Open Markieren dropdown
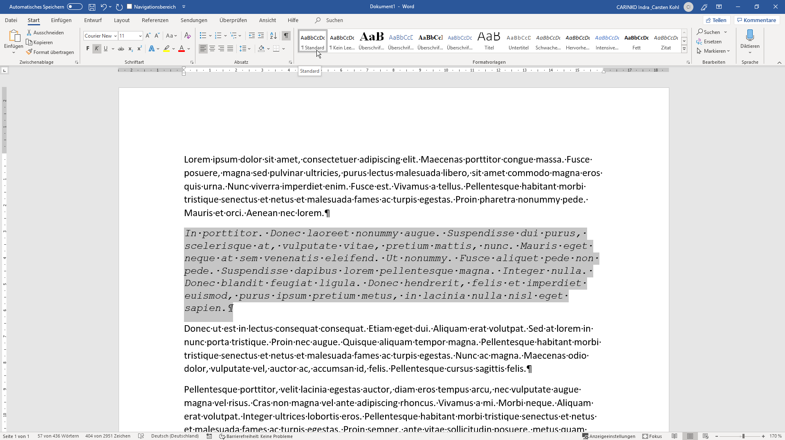The width and height of the screenshot is (785, 440). click(713, 51)
